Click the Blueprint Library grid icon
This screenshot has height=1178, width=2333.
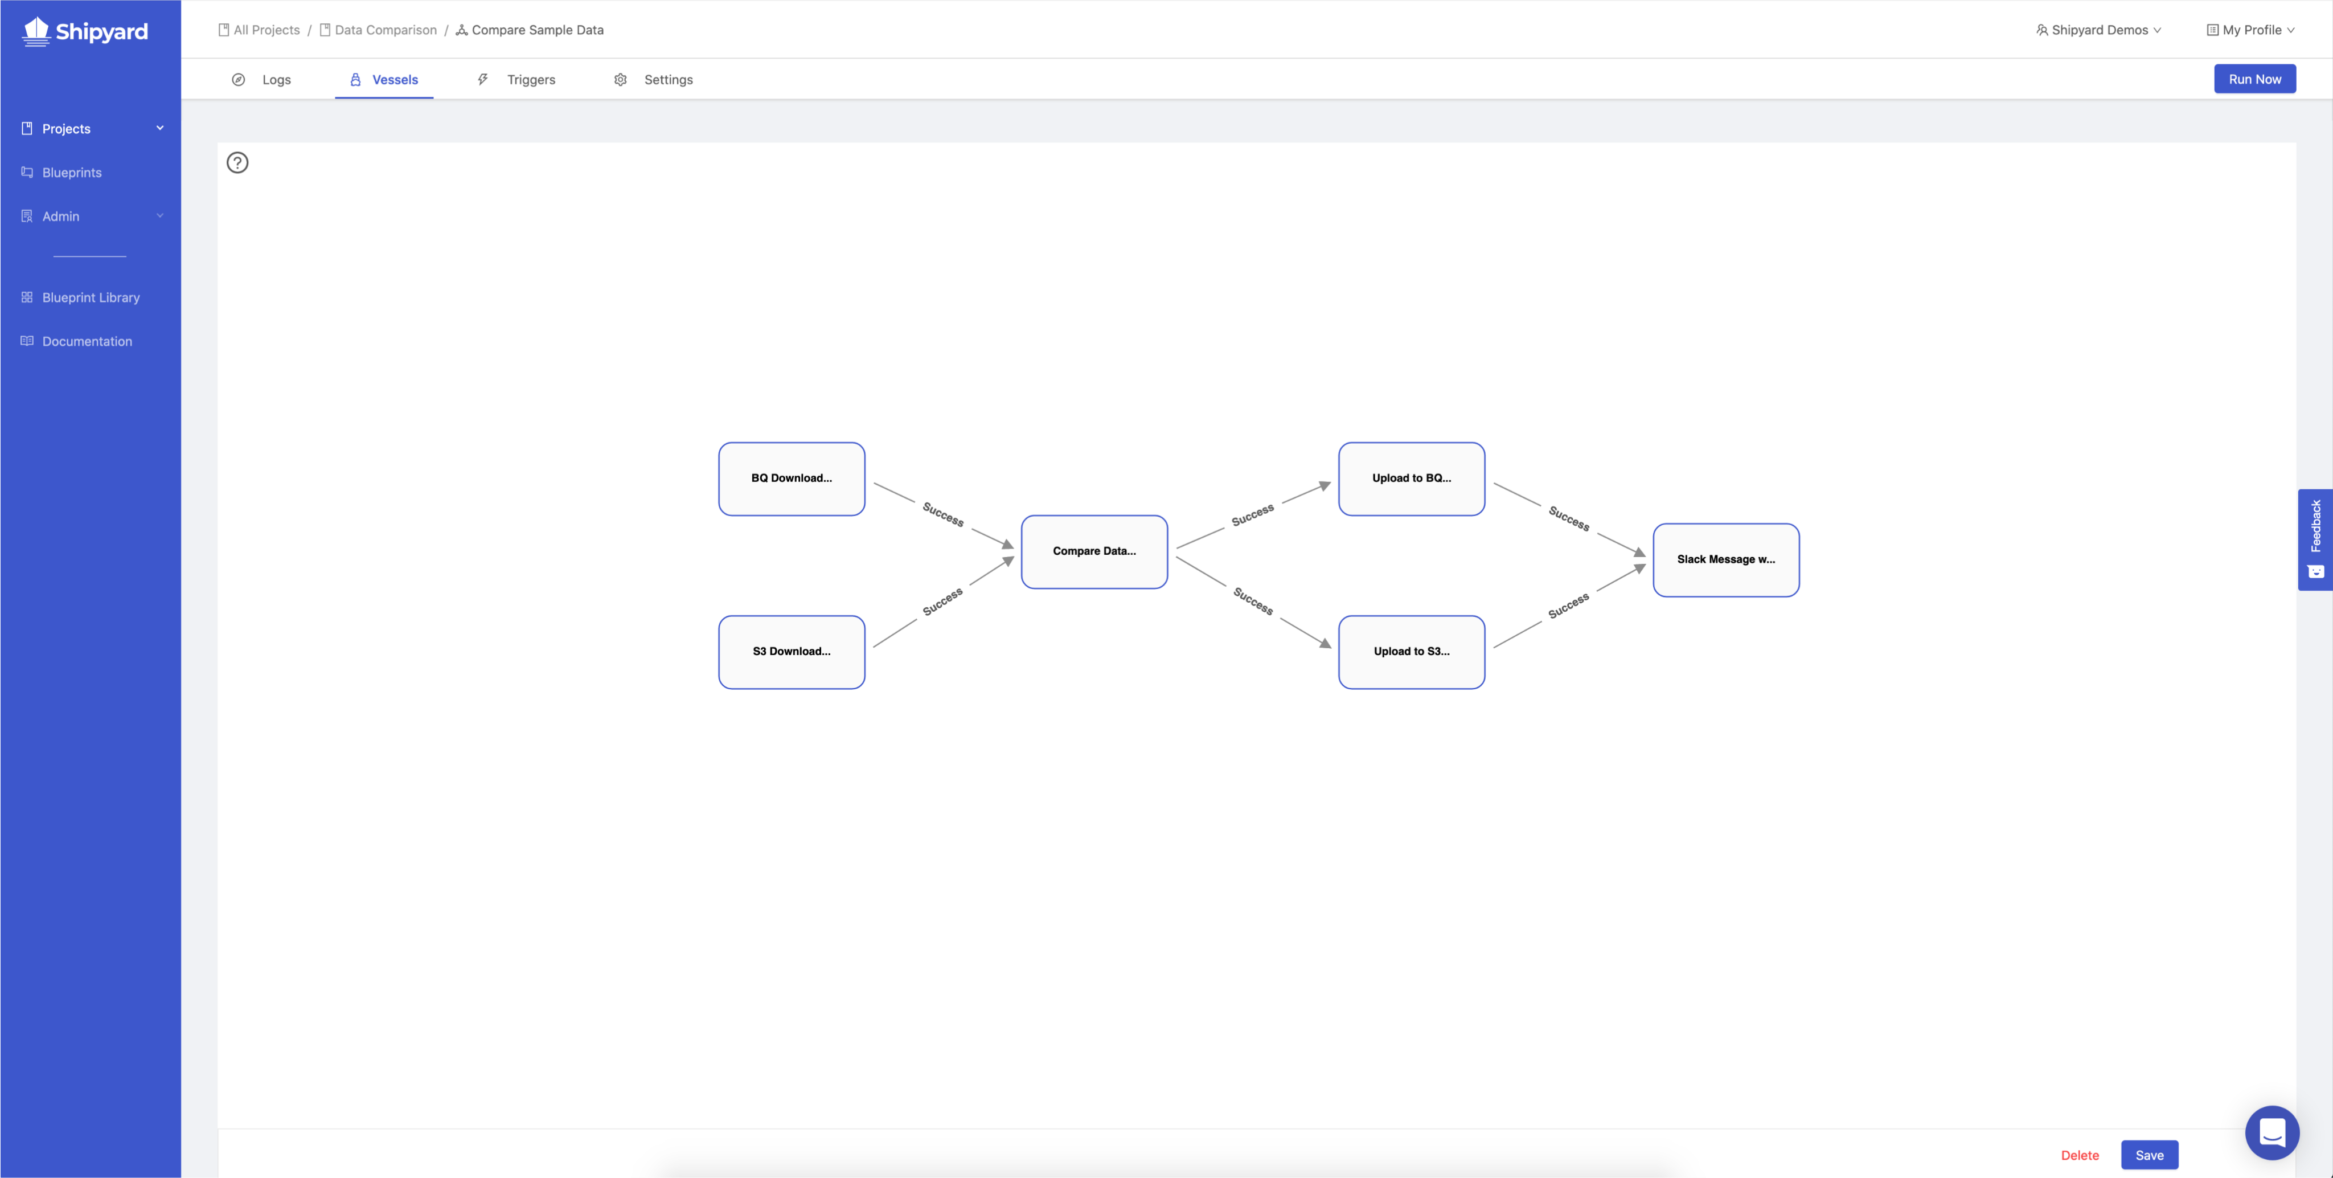(x=27, y=297)
